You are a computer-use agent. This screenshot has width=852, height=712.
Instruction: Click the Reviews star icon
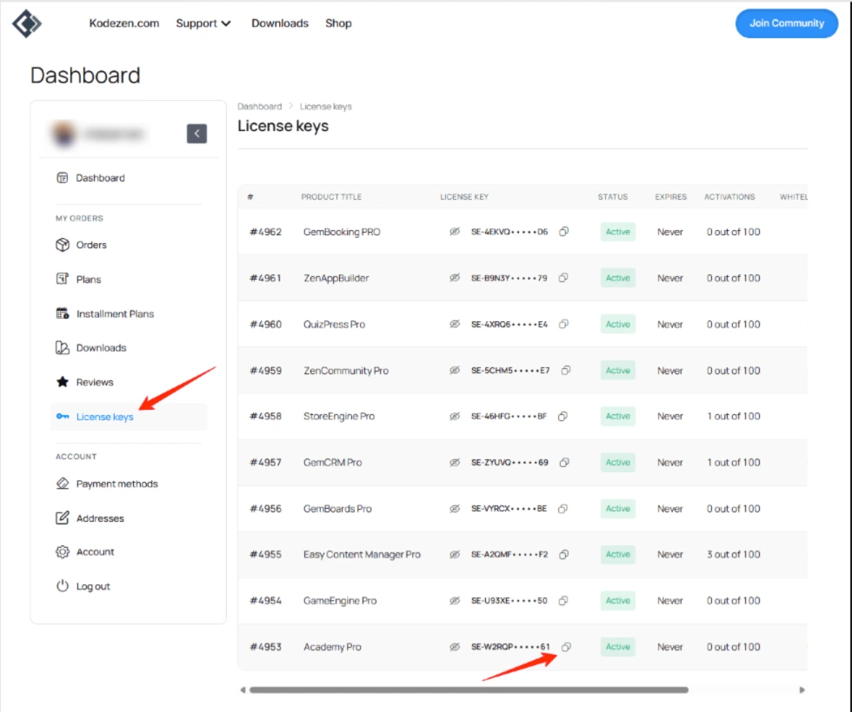(63, 381)
